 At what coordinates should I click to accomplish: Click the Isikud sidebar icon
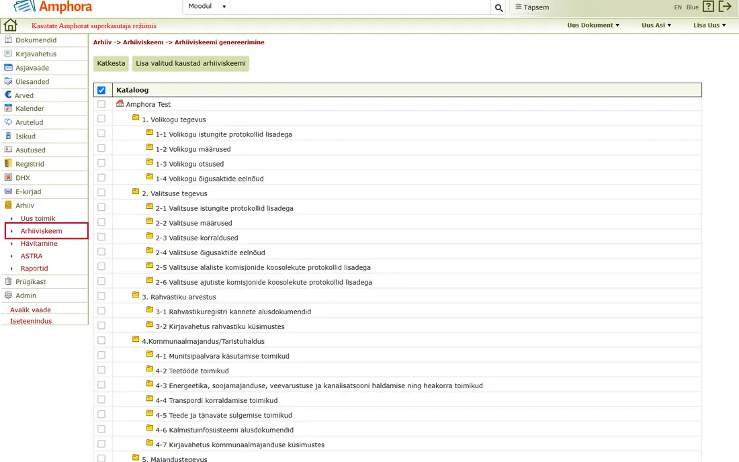coord(8,136)
